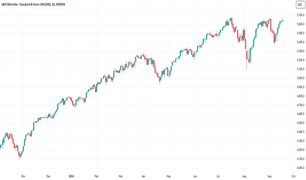Click the 5,000.0 price scale label
This screenshot has height=180, width=306.
(300, 78)
